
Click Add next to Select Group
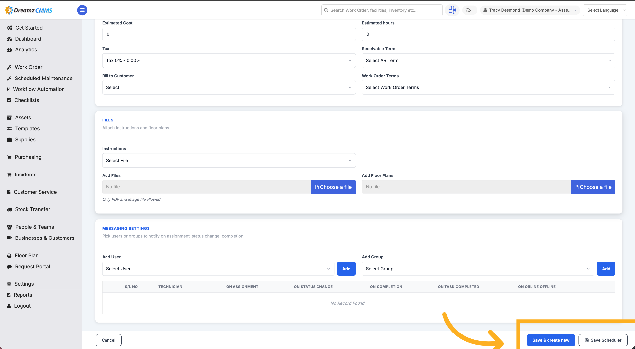pos(606,269)
